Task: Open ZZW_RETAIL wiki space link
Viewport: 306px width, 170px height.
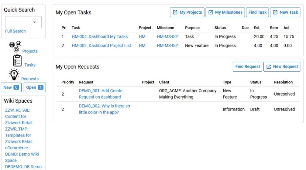Action: 19,116
